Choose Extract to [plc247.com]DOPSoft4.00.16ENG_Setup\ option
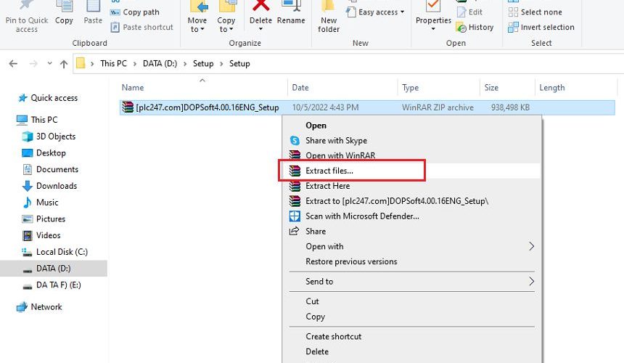This screenshot has height=363, width=624. coord(411,201)
